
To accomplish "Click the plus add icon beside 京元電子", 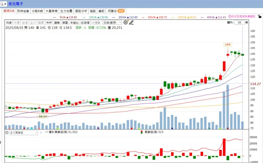I will click(x=5, y=4).
